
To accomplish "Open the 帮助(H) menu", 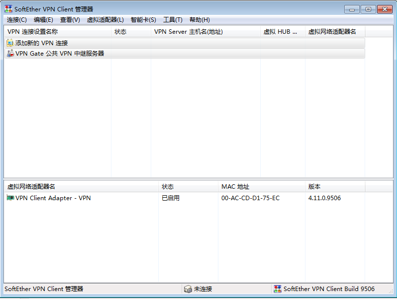I will pyautogui.click(x=199, y=20).
